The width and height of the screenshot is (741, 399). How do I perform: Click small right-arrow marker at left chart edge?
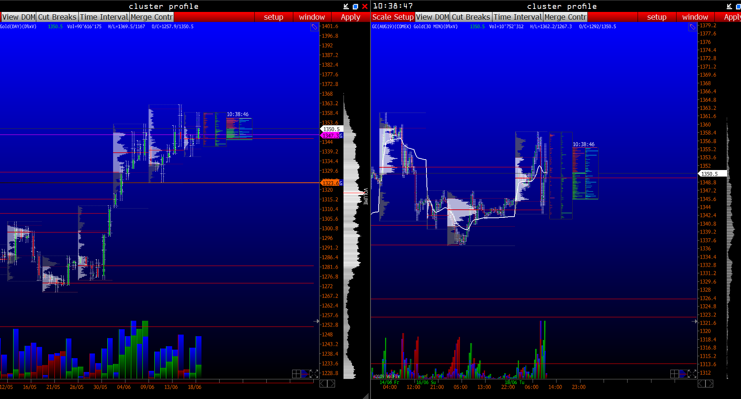pyautogui.click(x=317, y=321)
